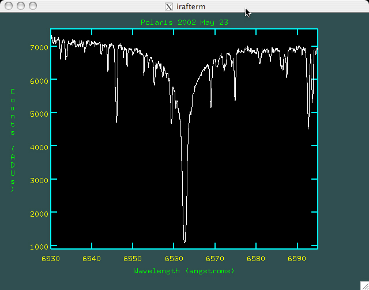
Task: Click the 6530 x-axis value
Action: click(51, 259)
